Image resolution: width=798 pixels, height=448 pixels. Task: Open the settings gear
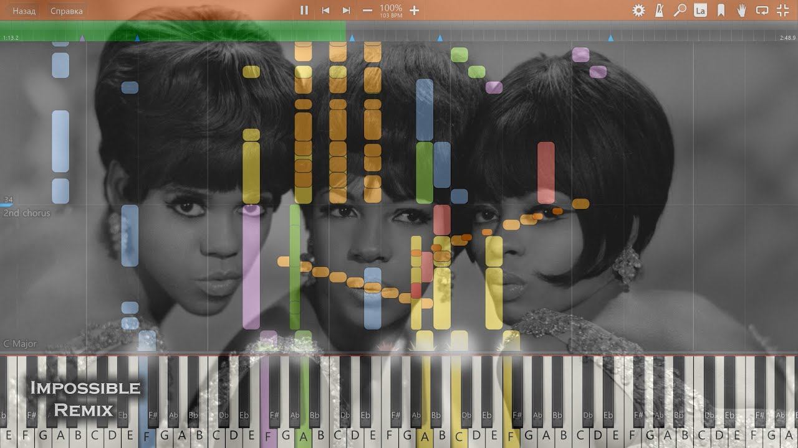[x=638, y=10]
